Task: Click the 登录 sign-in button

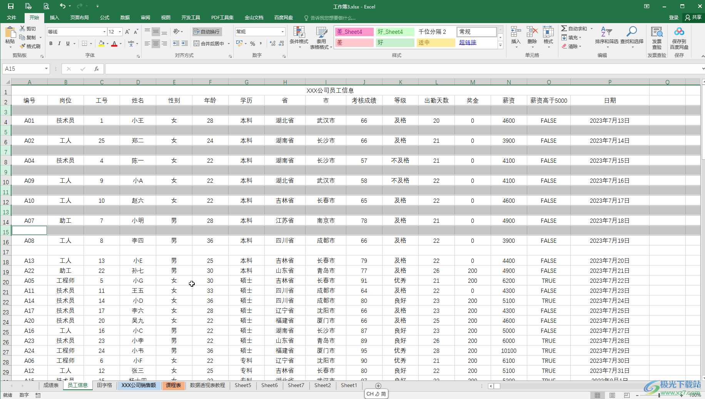Action: (674, 18)
